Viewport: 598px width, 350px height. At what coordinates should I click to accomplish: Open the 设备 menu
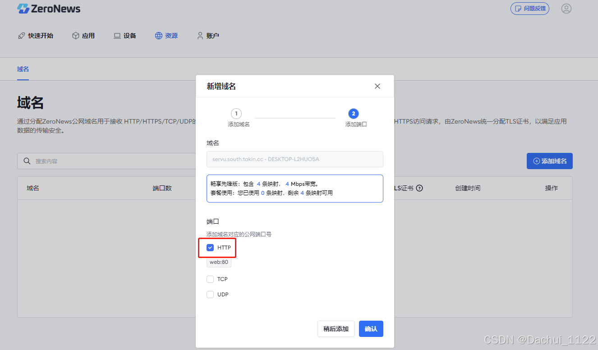(x=125, y=36)
